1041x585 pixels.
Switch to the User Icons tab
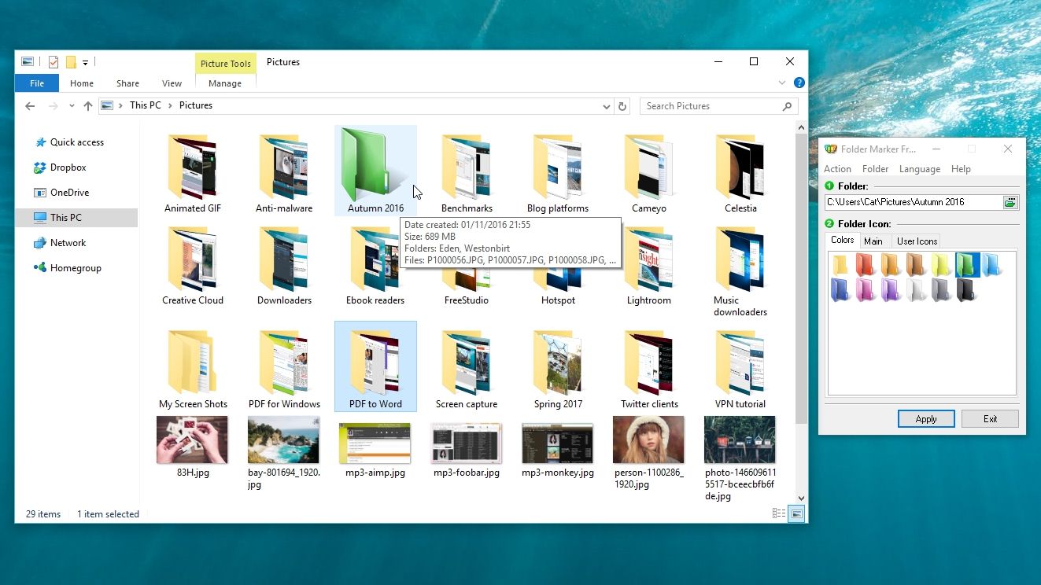click(917, 241)
